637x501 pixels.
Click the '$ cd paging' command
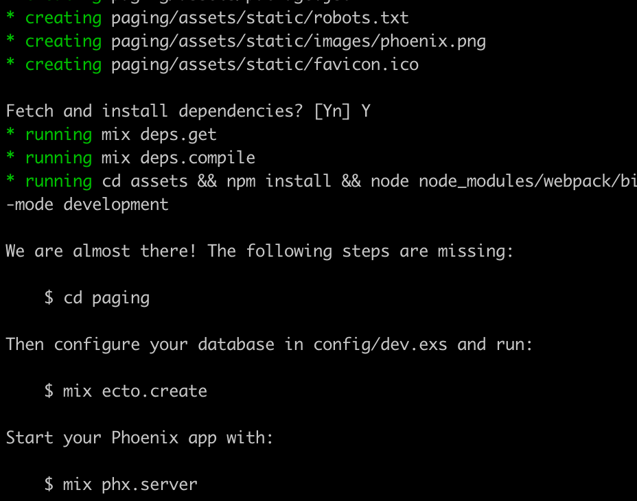coord(97,299)
